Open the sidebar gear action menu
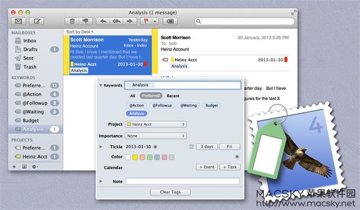The width and height of the screenshot is (360, 210). click(x=35, y=167)
